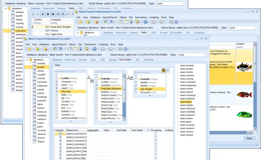Check the State field in customer table

(57, 95)
